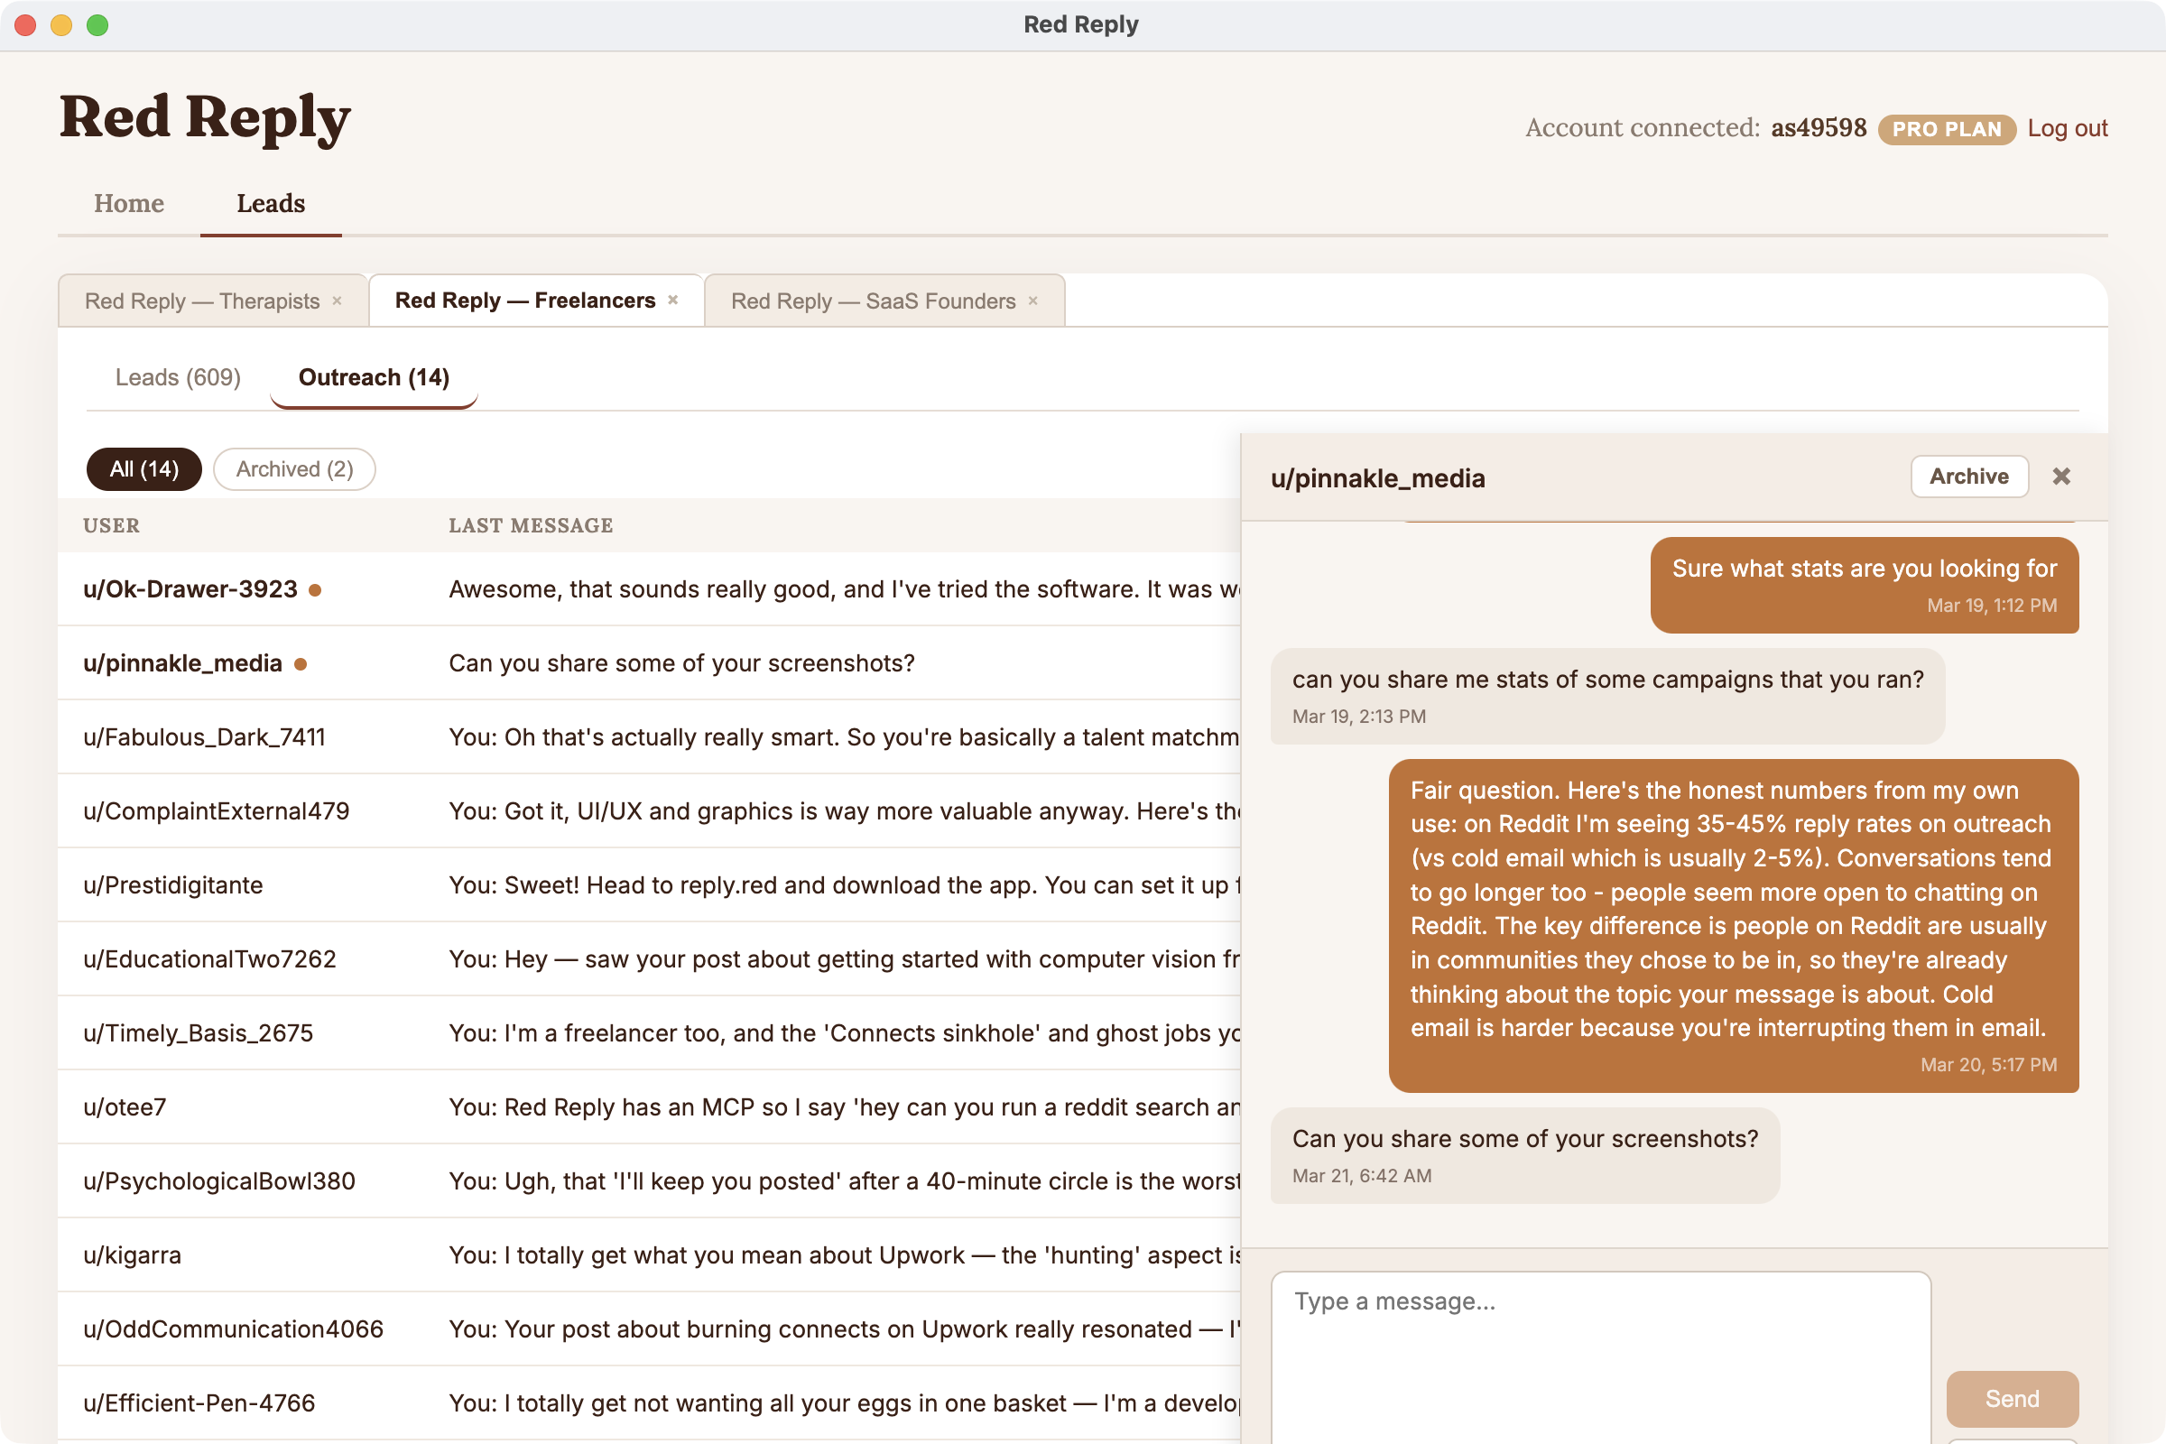Close the Red Reply — Freelancers campaign tab
2166x1444 pixels.
click(672, 301)
